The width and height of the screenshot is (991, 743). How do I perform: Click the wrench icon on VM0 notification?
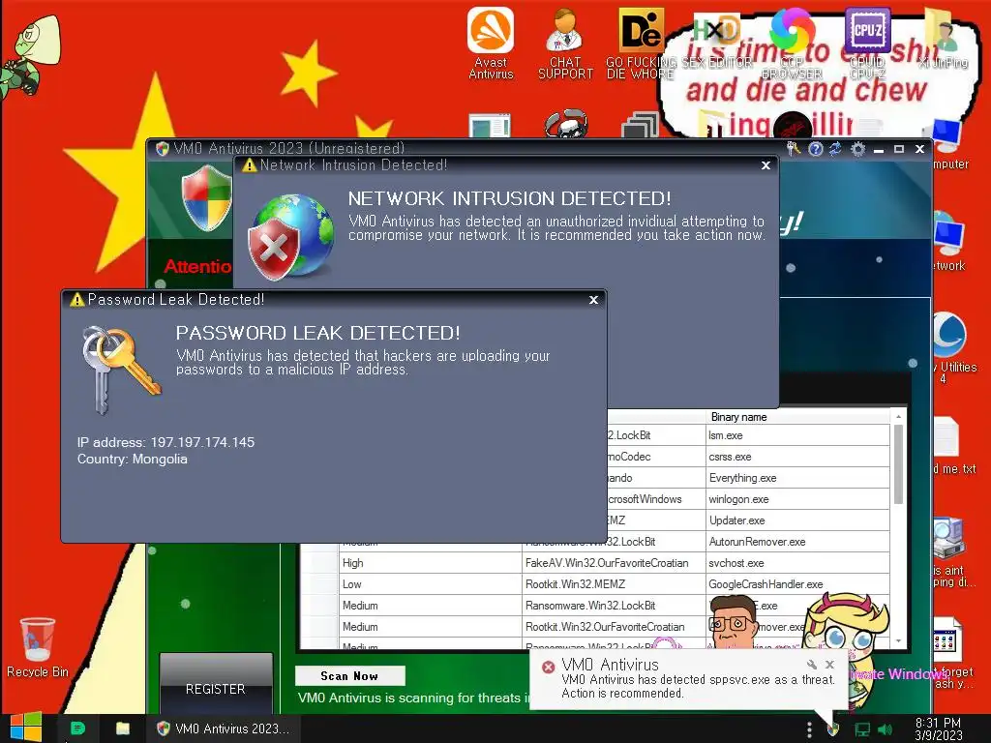[812, 665]
